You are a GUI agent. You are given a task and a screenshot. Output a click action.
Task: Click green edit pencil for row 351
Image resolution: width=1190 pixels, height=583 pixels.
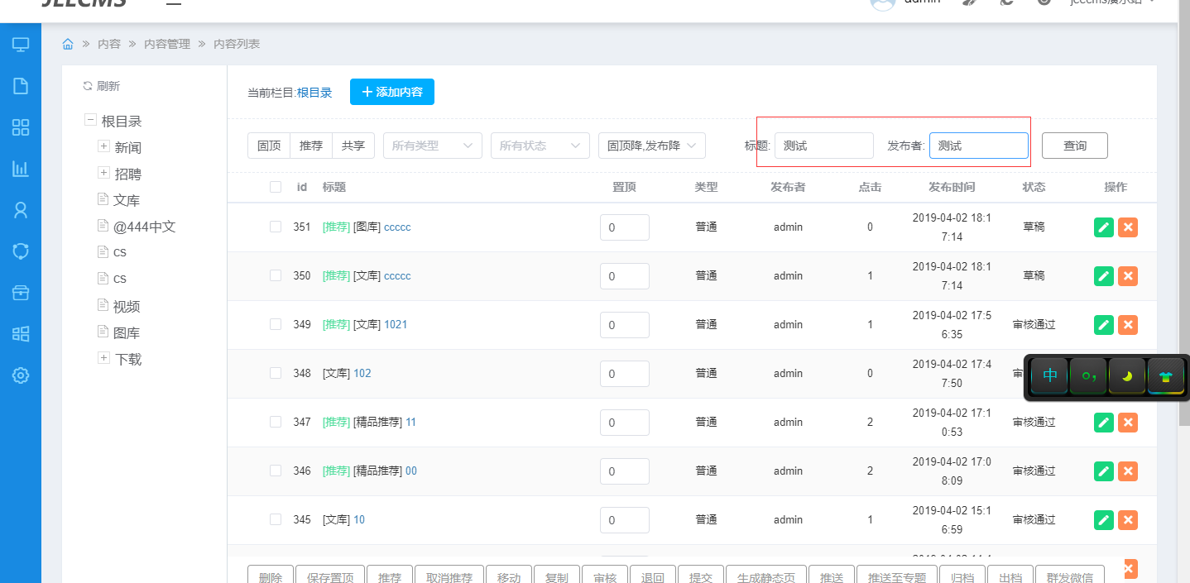[1103, 227]
